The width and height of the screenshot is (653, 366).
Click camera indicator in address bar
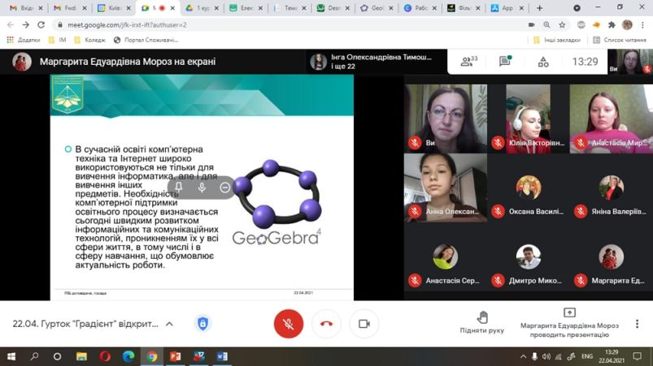[x=531, y=25]
